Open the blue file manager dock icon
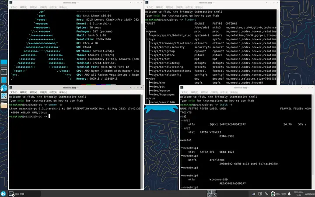This screenshot has height=197, width=315. (4, 80)
